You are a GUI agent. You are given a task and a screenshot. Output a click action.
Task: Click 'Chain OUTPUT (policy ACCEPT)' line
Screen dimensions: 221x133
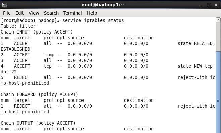click(38, 123)
